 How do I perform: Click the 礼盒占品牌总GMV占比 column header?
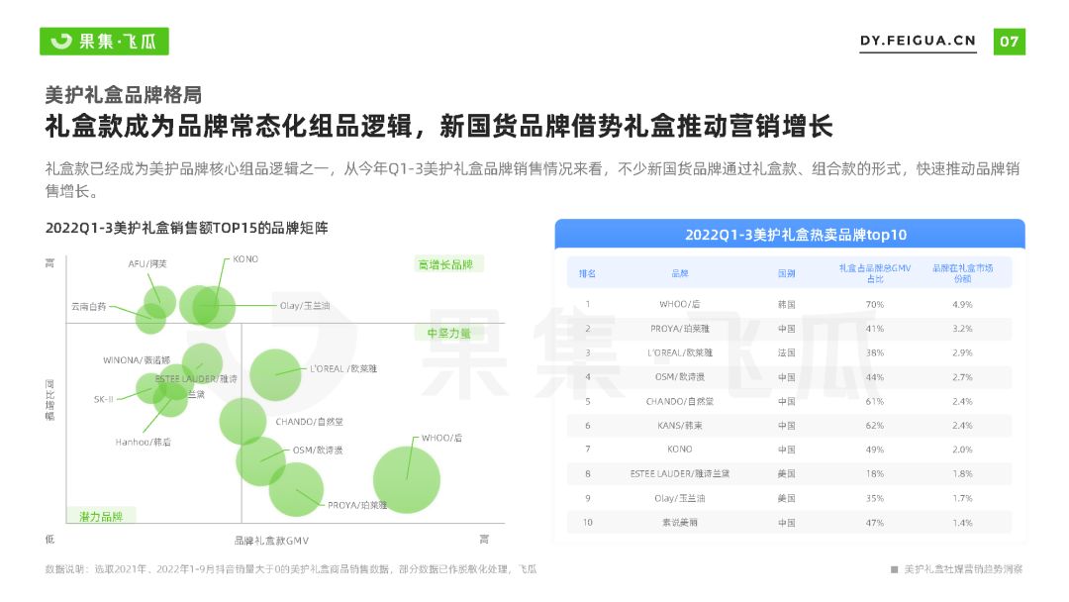click(875, 273)
